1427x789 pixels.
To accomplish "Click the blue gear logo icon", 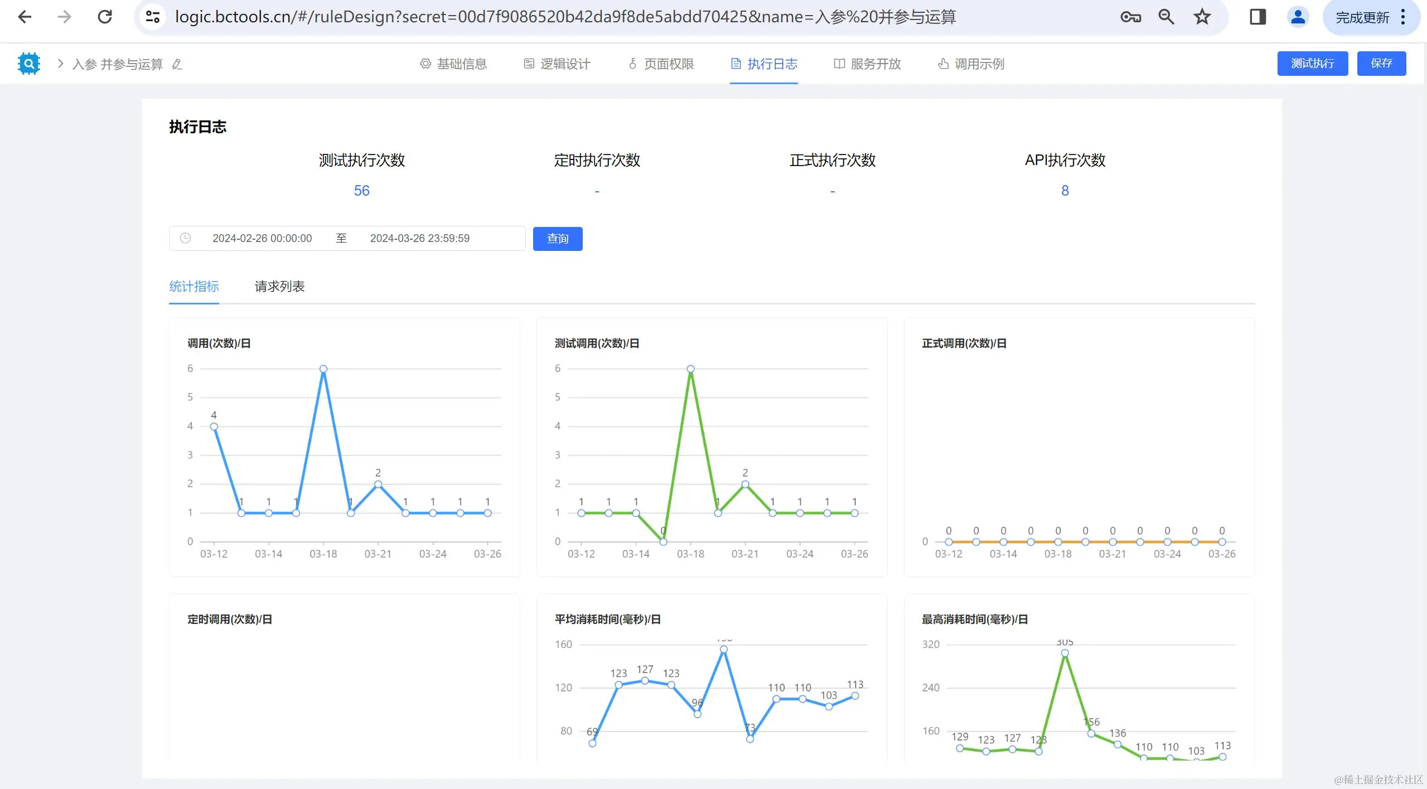I will [x=28, y=64].
